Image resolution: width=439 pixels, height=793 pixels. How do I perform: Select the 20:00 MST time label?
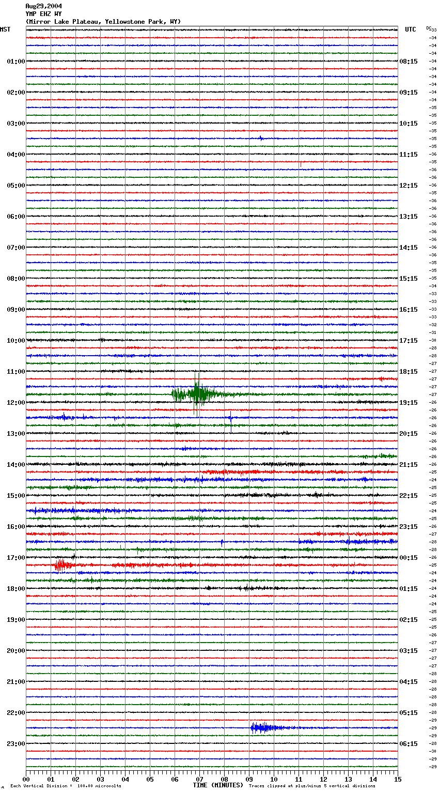[x=16, y=651]
